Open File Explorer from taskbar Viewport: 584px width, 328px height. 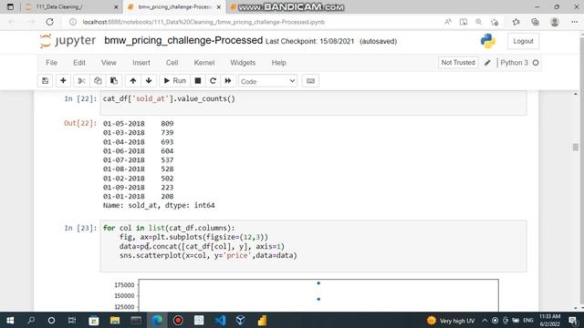tap(115, 320)
